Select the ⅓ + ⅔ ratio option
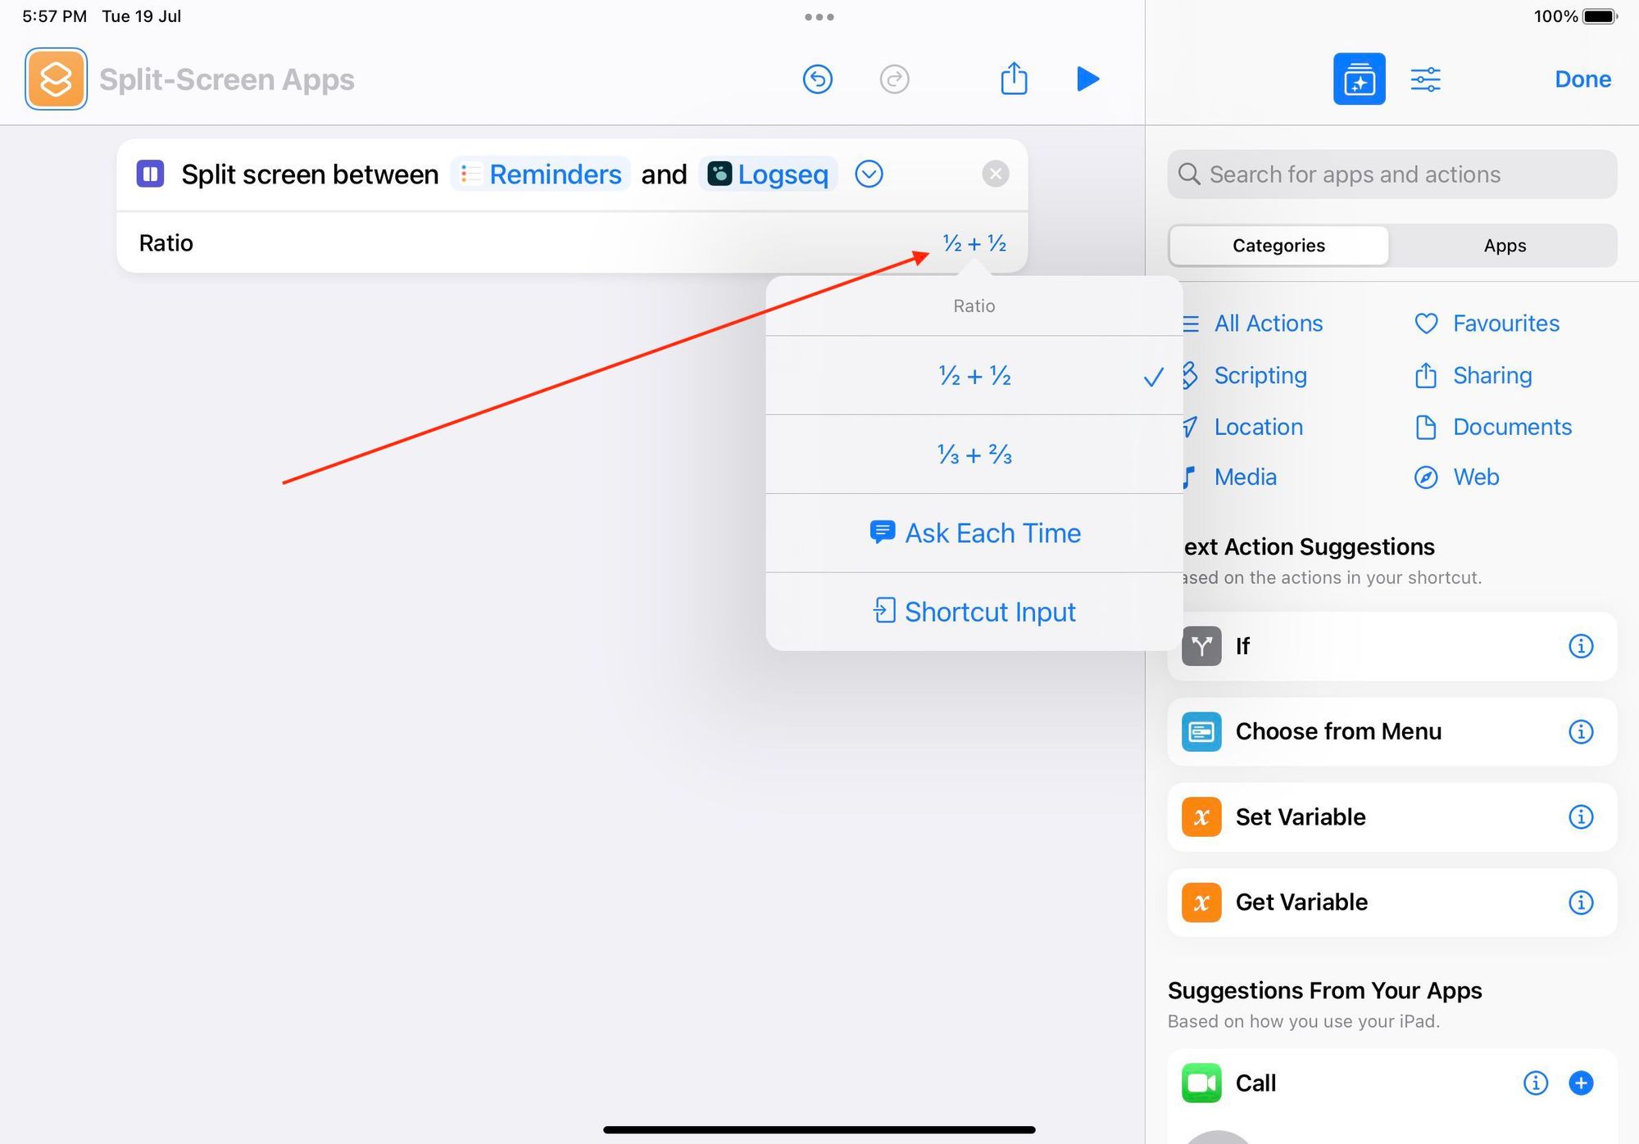Screen dimensions: 1639x1144 974,454
